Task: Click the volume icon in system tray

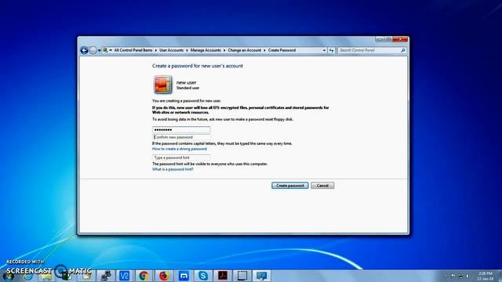Action: pyautogui.click(x=468, y=276)
